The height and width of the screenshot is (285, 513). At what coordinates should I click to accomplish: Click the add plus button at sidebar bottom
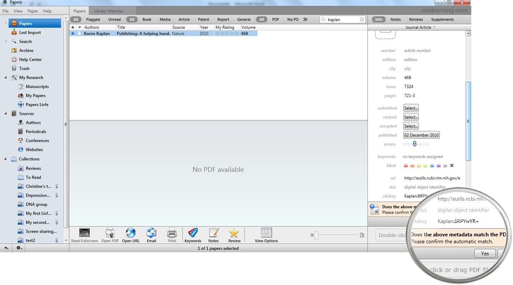tap(6, 248)
